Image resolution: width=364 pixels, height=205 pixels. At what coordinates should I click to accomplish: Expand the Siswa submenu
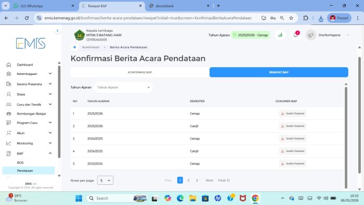(50, 94)
